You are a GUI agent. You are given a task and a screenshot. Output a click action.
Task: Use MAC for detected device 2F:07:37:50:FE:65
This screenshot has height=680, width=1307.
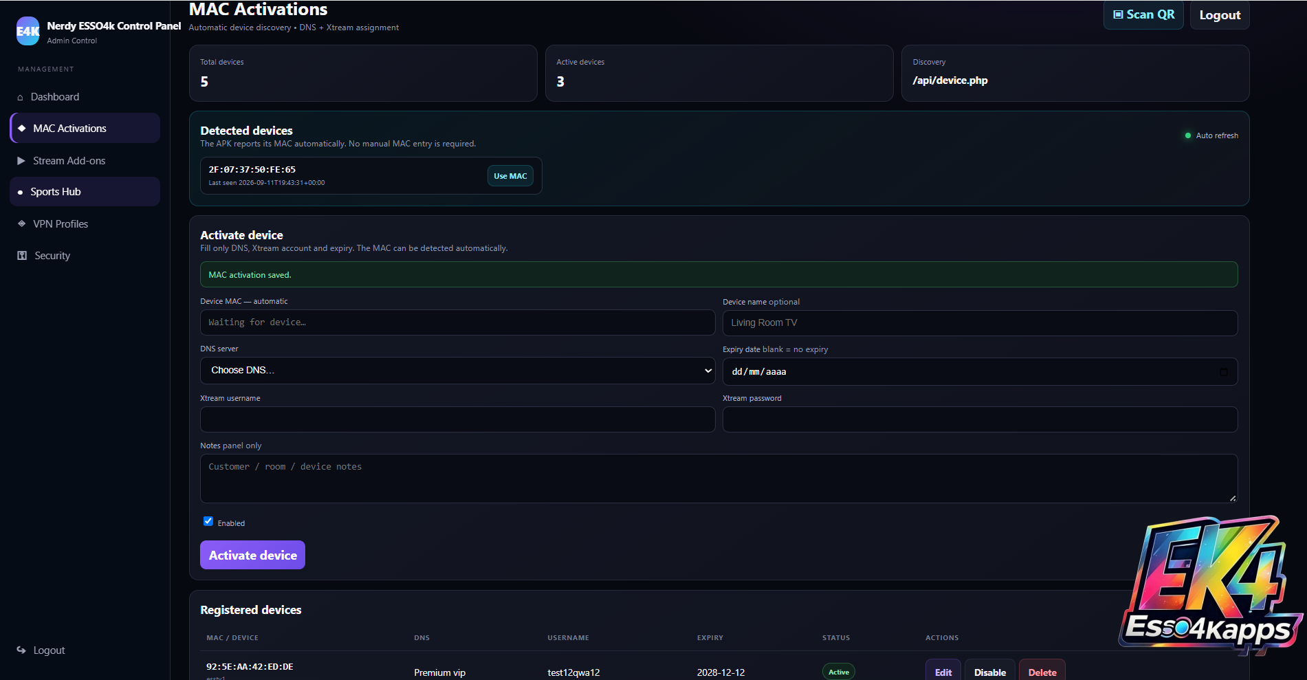click(510, 176)
